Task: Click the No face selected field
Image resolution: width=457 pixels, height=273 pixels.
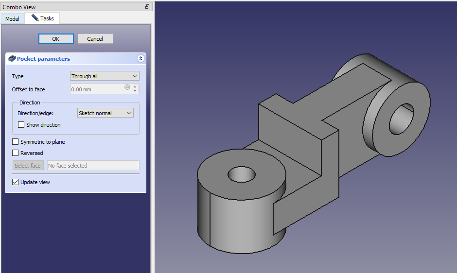Action: [x=93, y=166]
